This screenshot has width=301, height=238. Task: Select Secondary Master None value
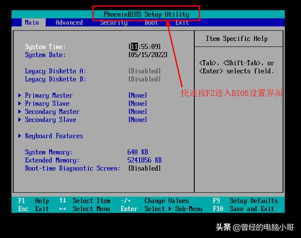click(138, 112)
